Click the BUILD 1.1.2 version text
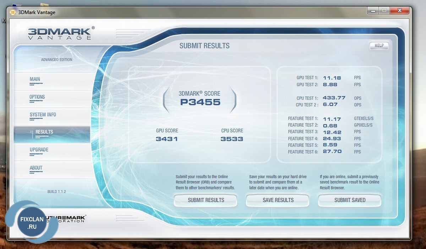Viewport: 426px width, 249px height. (57, 192)
